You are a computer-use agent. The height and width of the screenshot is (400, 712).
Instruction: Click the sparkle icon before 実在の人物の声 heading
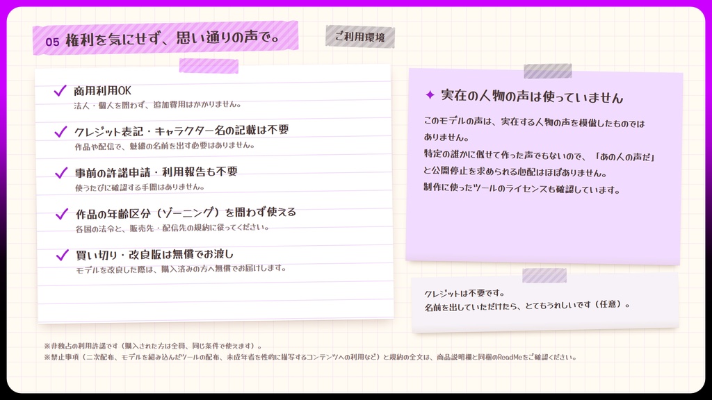[x=430, y=94]
